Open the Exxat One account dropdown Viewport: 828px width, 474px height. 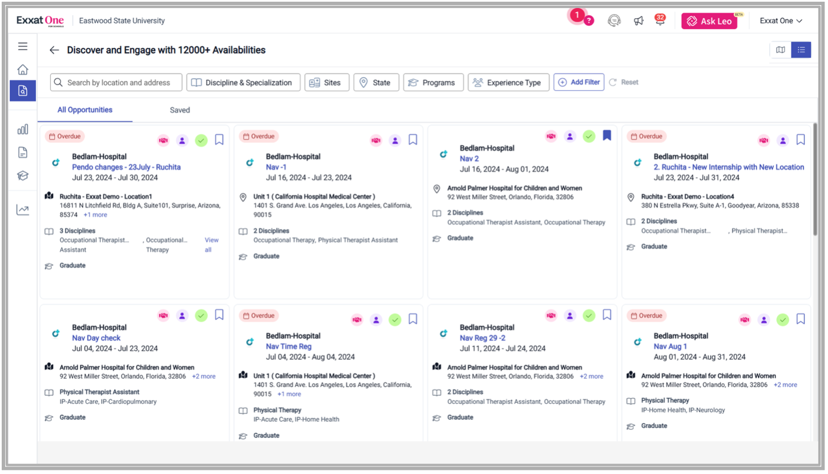pyautogui.click(x=781, y=21)
